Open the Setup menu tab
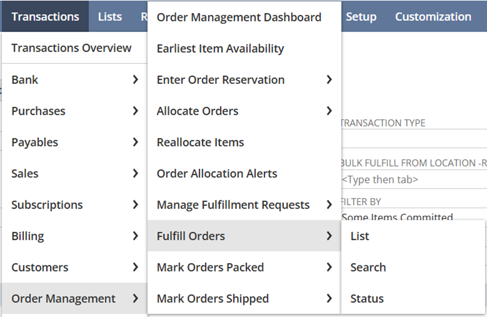The image size is (487, 317). (361, 16)
